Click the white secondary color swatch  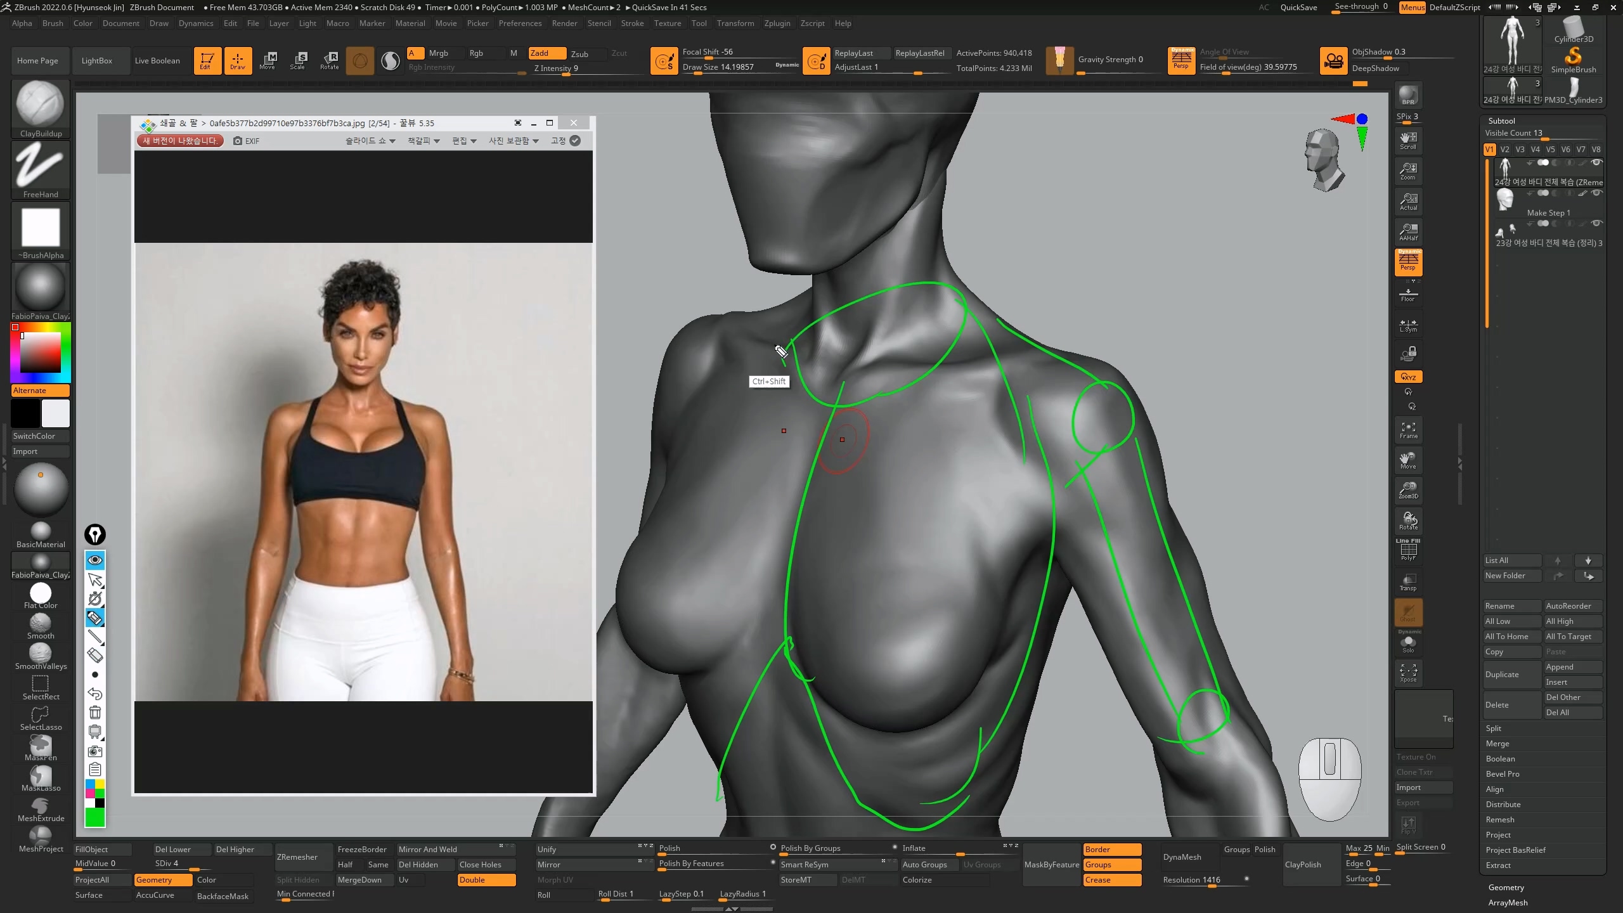(x=56, y=413)
